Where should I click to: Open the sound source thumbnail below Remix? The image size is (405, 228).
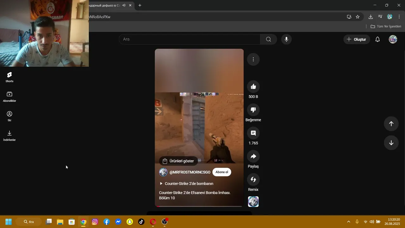[x=253, y=202]
